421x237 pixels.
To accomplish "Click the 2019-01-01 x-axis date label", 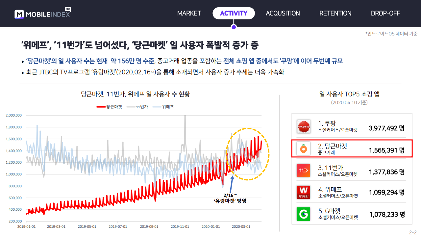I will (26, 226).
